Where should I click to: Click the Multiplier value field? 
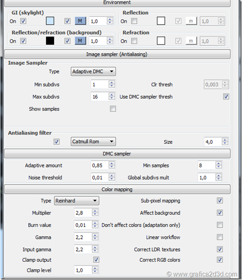83,213
